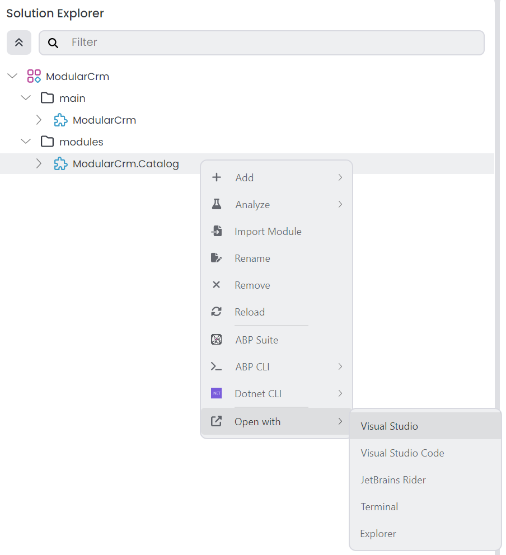Viewport: 506px width, 555px height.
Task: Click the Import Module arrow icon
Action: point(217,231)
